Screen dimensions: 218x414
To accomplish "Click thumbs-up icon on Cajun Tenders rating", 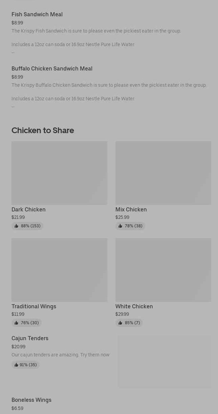I will [x=16, y=365].
